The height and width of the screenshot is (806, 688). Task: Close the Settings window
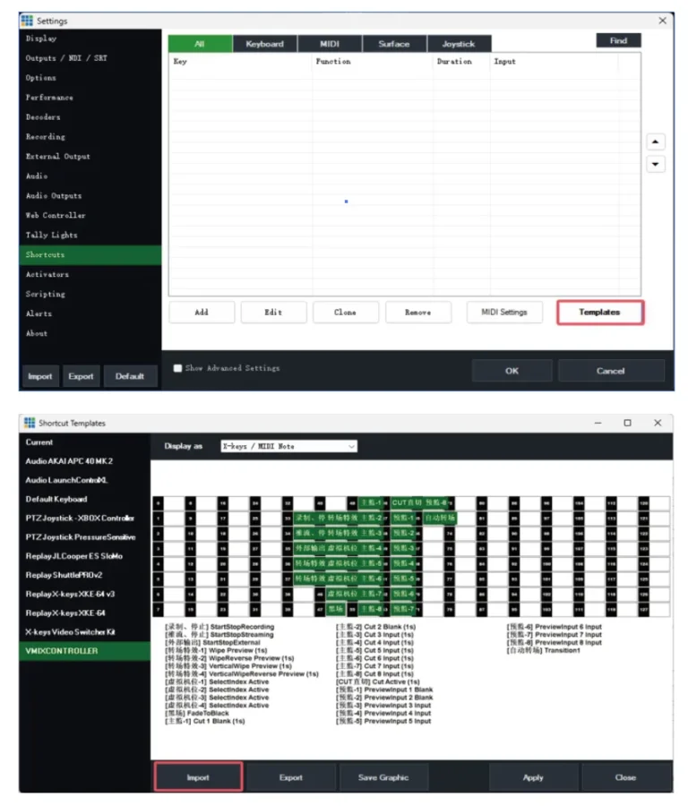coord(663,20)
